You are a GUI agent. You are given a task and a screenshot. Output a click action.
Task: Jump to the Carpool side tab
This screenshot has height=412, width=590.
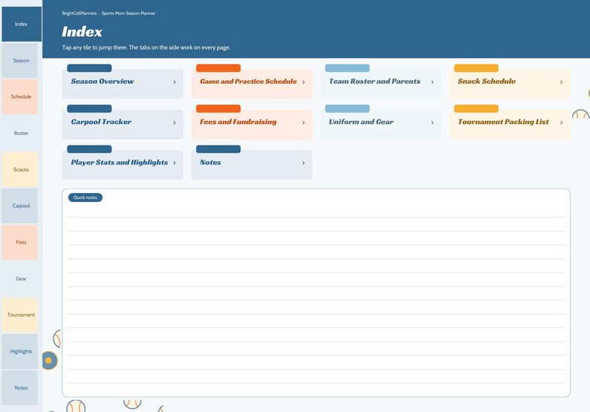pos(20,206)
